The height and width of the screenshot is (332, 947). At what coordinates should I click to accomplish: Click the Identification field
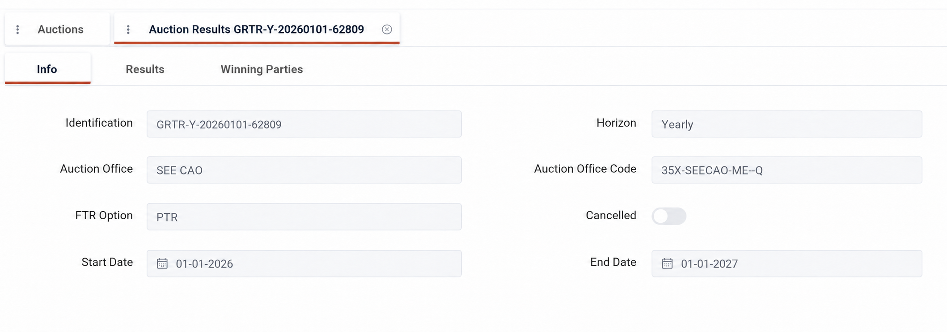[304, 124]
